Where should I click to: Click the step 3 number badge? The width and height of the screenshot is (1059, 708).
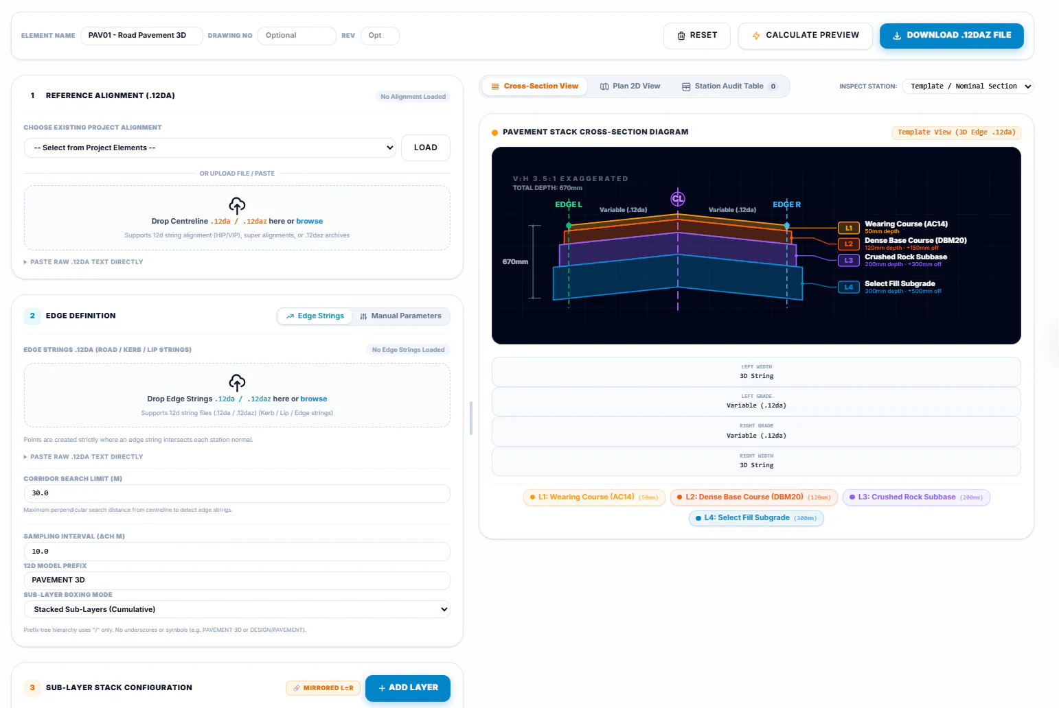[x=32, y=687]
